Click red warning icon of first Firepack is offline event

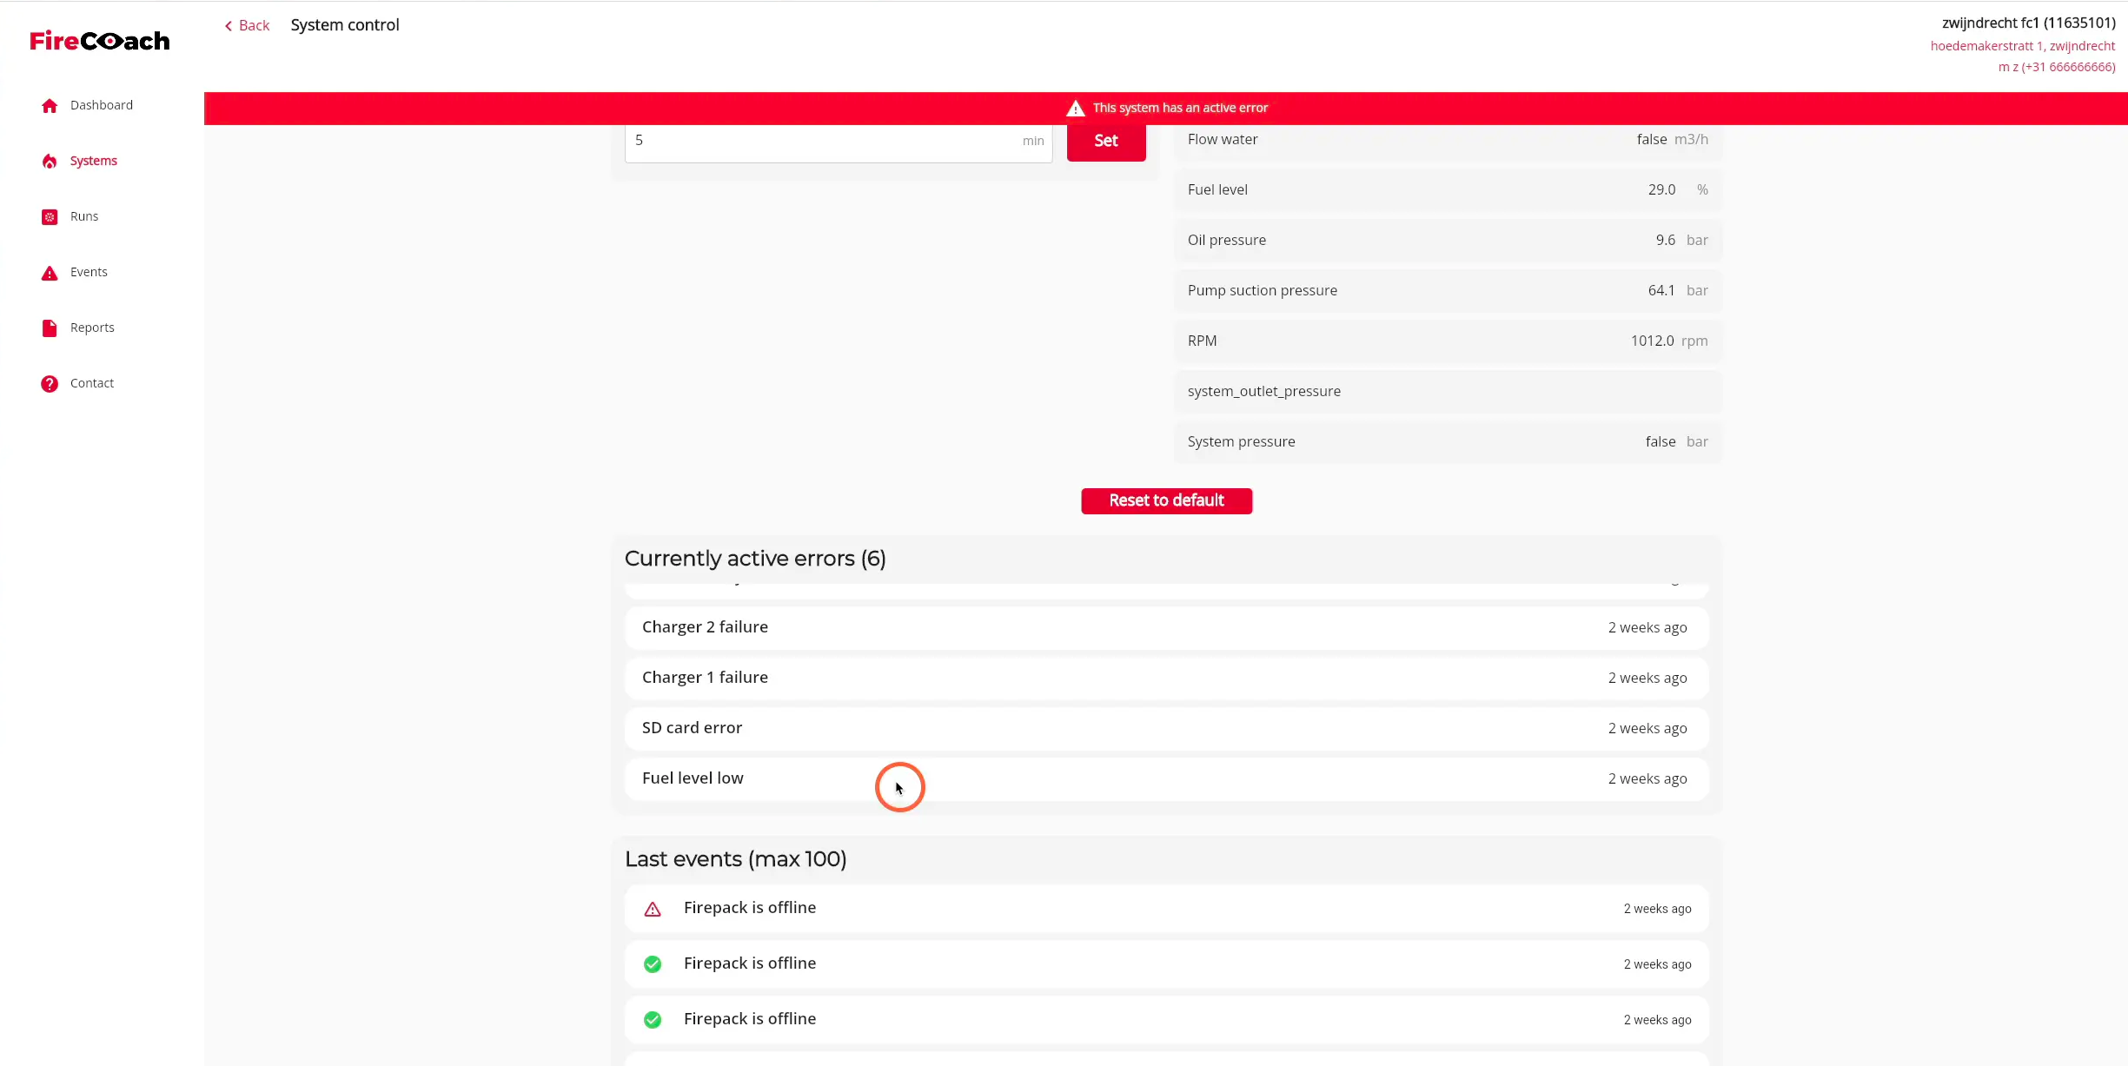(653, 910)
